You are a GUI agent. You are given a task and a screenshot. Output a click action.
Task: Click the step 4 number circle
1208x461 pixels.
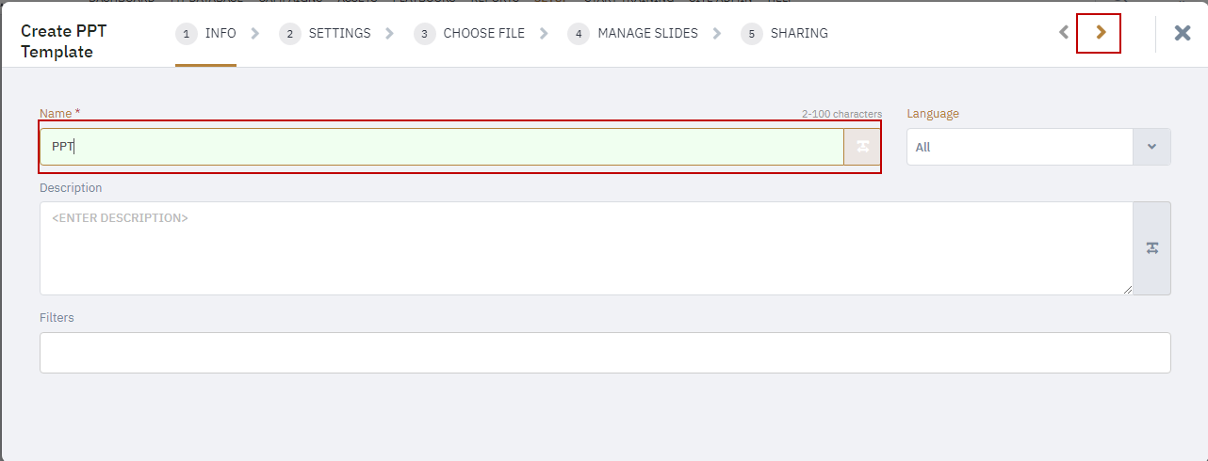(579, 34)
